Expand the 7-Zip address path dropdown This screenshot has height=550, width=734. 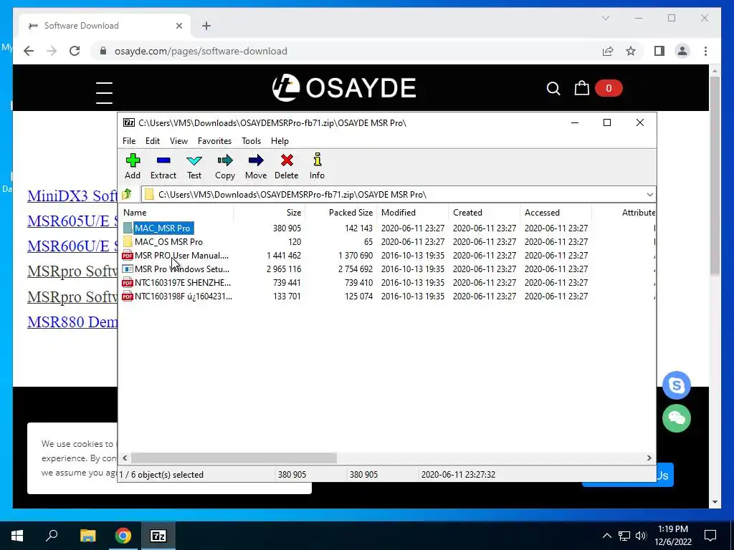click(649, 195)
